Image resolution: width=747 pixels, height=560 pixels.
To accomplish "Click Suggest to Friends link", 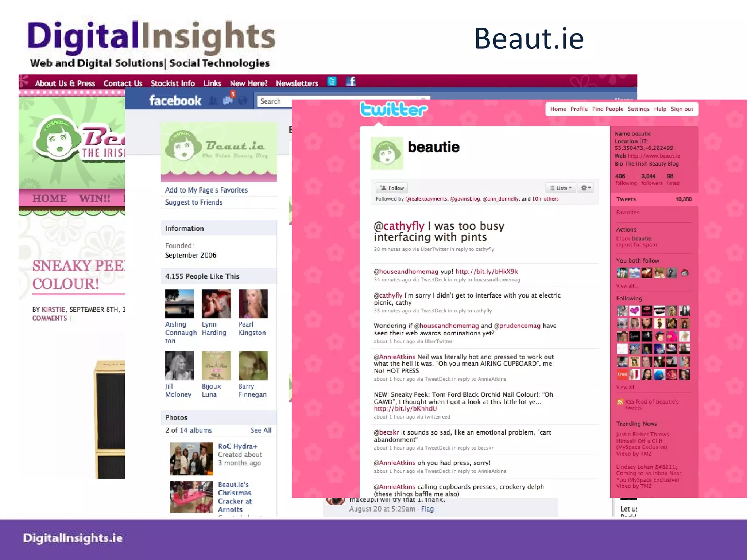I will pyautogui.click(x=194, y=202).
